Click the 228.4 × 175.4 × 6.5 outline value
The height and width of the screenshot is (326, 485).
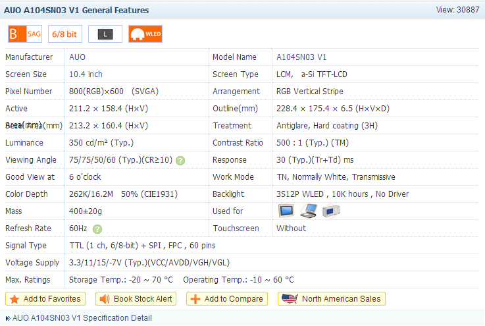pyautogui.click(x=333, y=109)
